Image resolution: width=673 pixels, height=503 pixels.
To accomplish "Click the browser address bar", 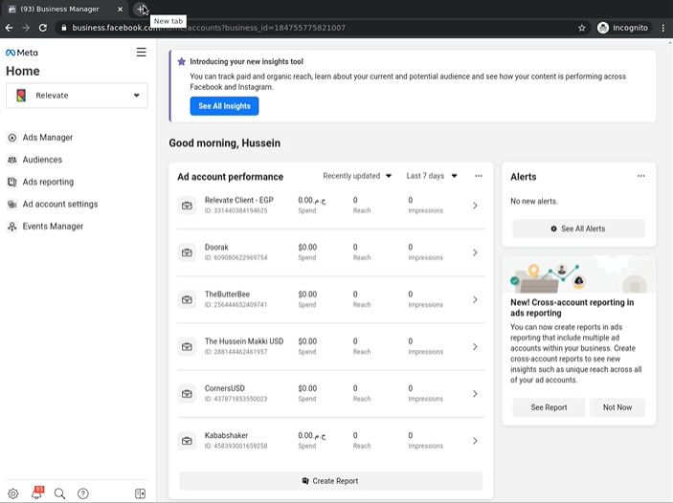I will (x=316, y=28).
